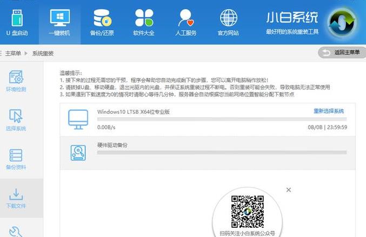Image resolution: width=366 pixels, height=237 pixels.
Task: Click the 0.00B/s download speed text
Action: [106, 128]
